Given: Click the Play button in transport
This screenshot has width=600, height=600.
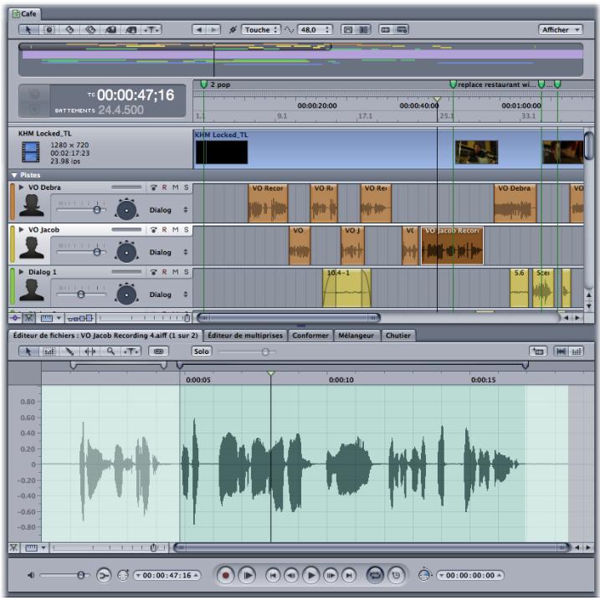Looking at the screenshot, I should click(x=311, y=575).
